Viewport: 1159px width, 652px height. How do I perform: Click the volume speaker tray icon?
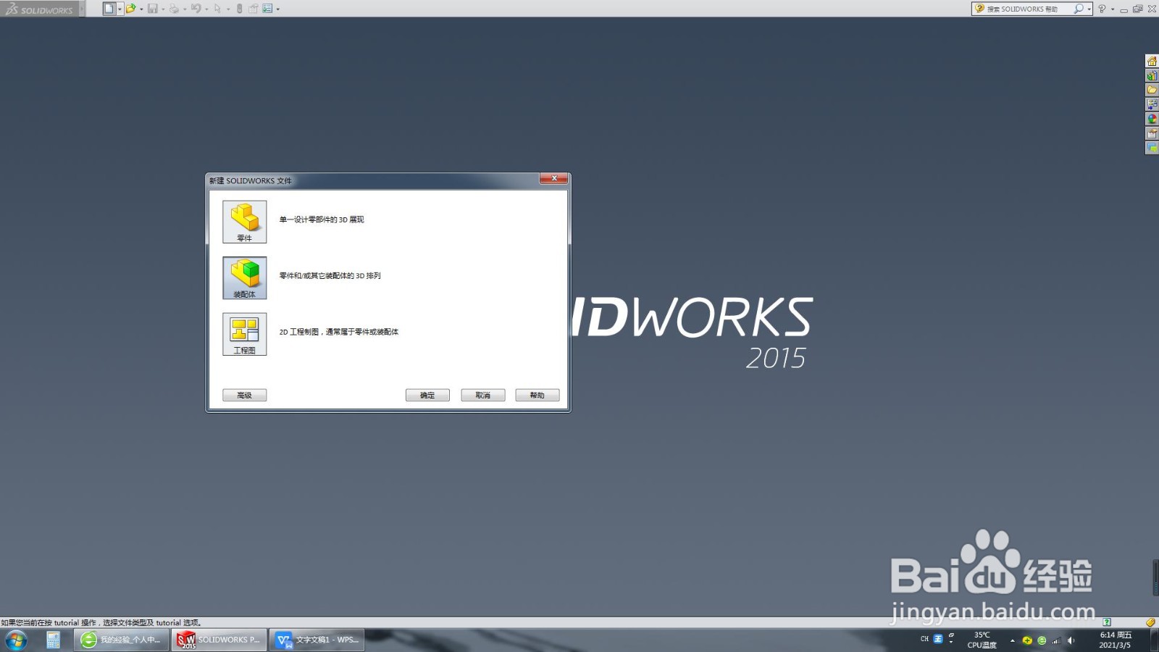(1071, 640)
